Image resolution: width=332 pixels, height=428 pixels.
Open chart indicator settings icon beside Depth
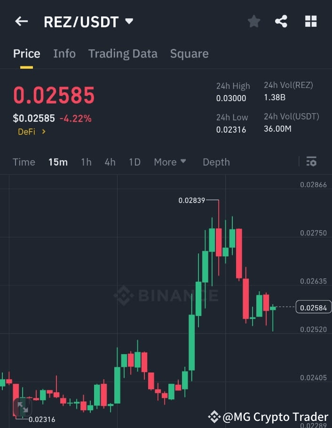311,161
